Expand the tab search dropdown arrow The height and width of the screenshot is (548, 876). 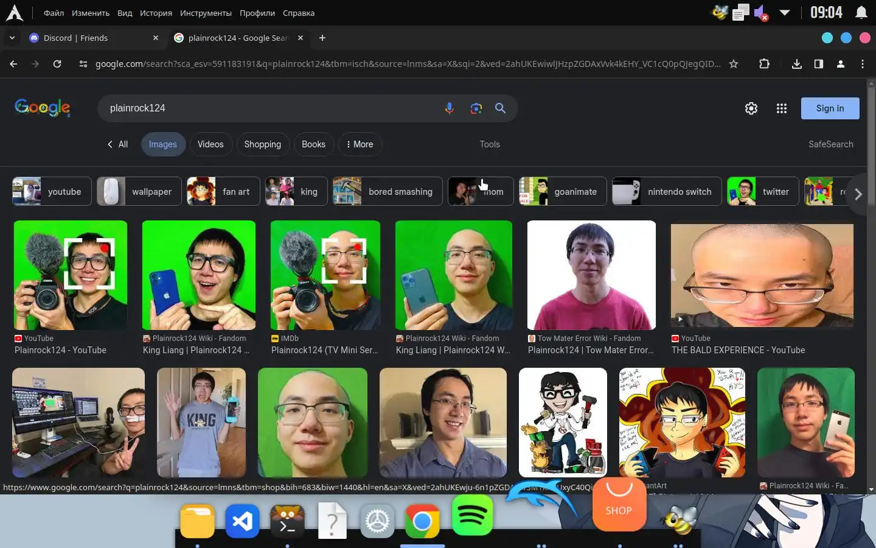pos(12,38)
